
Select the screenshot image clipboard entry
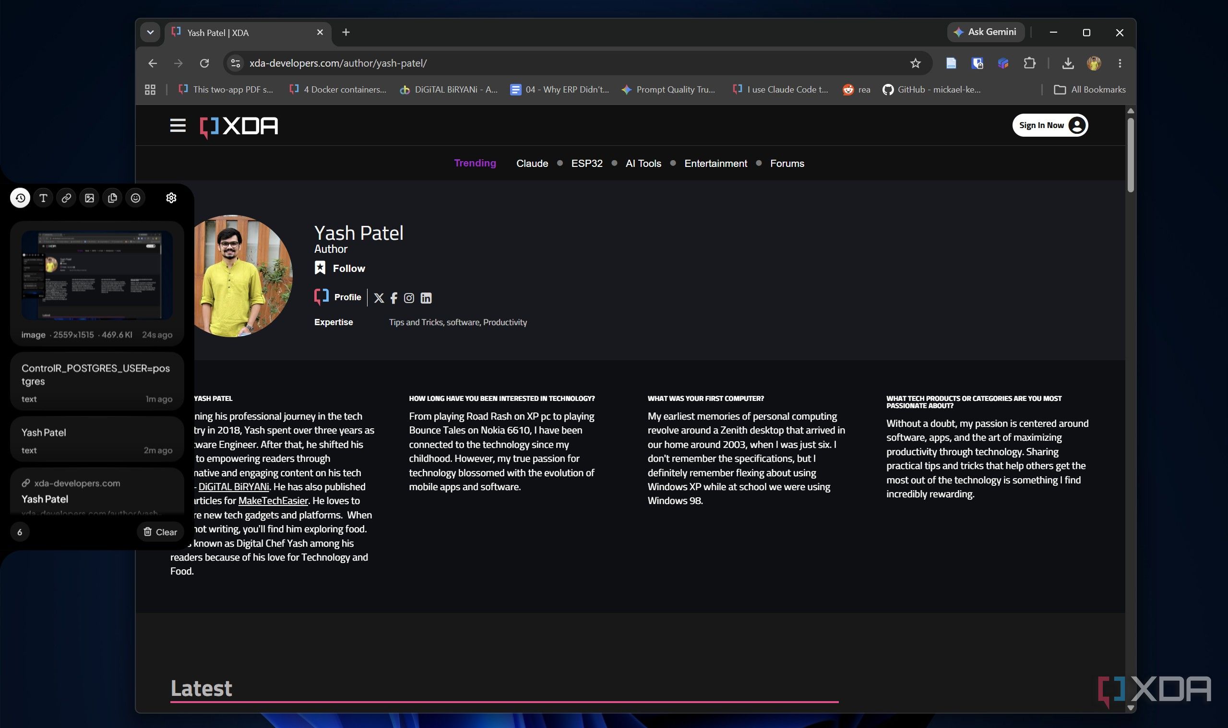click(97, 283)
